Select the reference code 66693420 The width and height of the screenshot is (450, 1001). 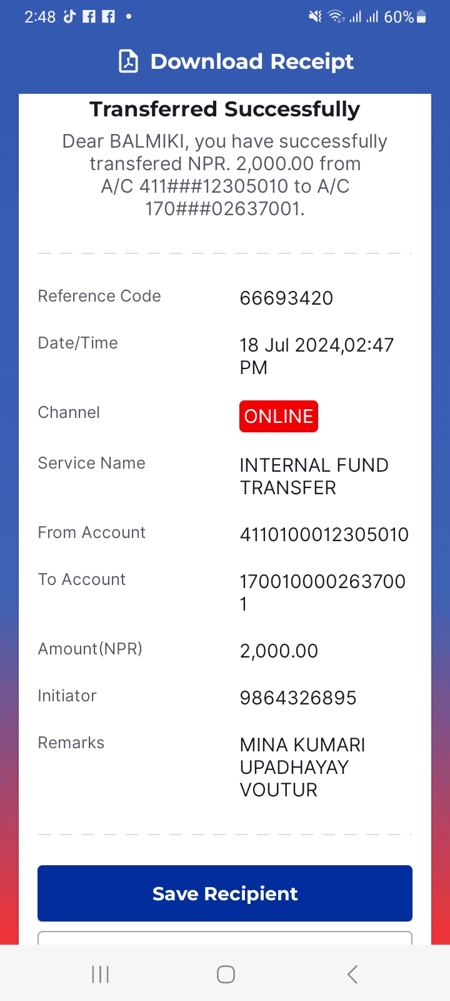[286, 298]
